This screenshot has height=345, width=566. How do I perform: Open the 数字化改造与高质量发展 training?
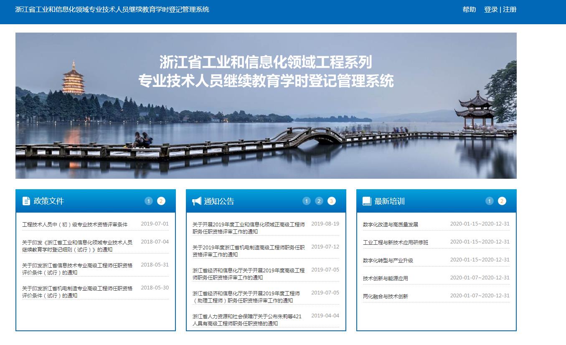(391, 225)
